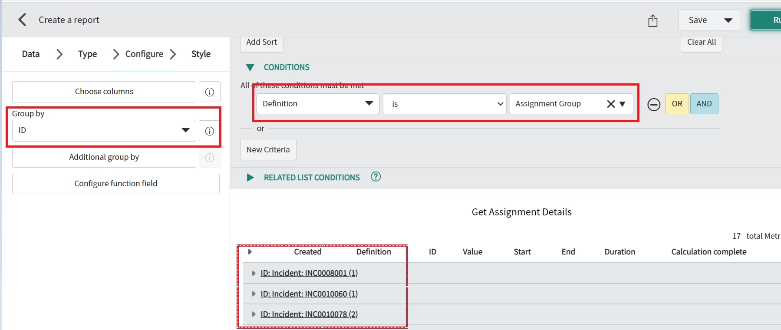Switch to the Type tab
781x330 pixels.
click(x=87, y=54)
